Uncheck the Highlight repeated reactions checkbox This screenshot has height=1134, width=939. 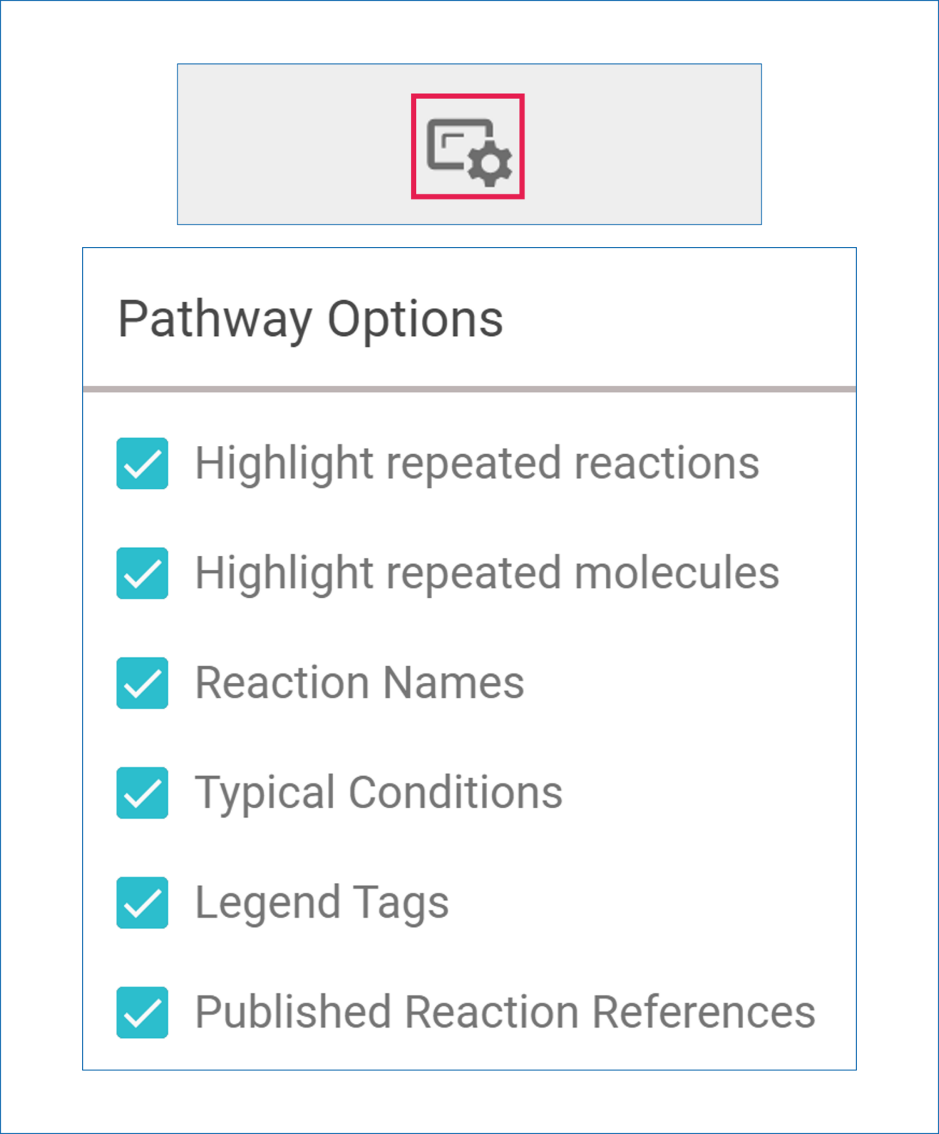(142, 464)
